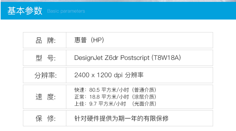Click the 惠普 (HP) brand value
This screenshot has height=131, width=236.
click(x=89, y=40)
